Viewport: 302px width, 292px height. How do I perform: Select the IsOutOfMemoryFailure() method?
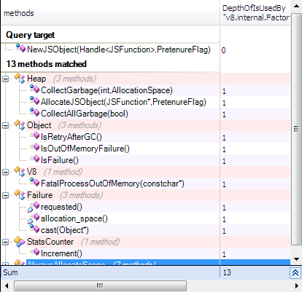pyautogui.click(x=85, y=149)
